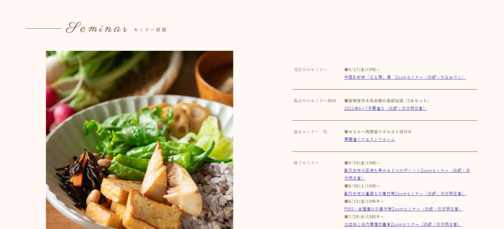Open 副腎疲労の回復を早める3つのポイント seminar link

(407, 174)
